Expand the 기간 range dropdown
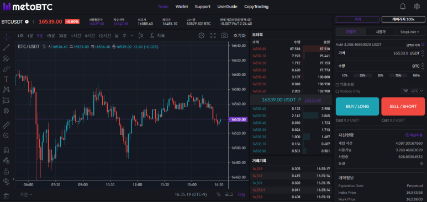This screenshot has width=427, height=202. [26, 194]
